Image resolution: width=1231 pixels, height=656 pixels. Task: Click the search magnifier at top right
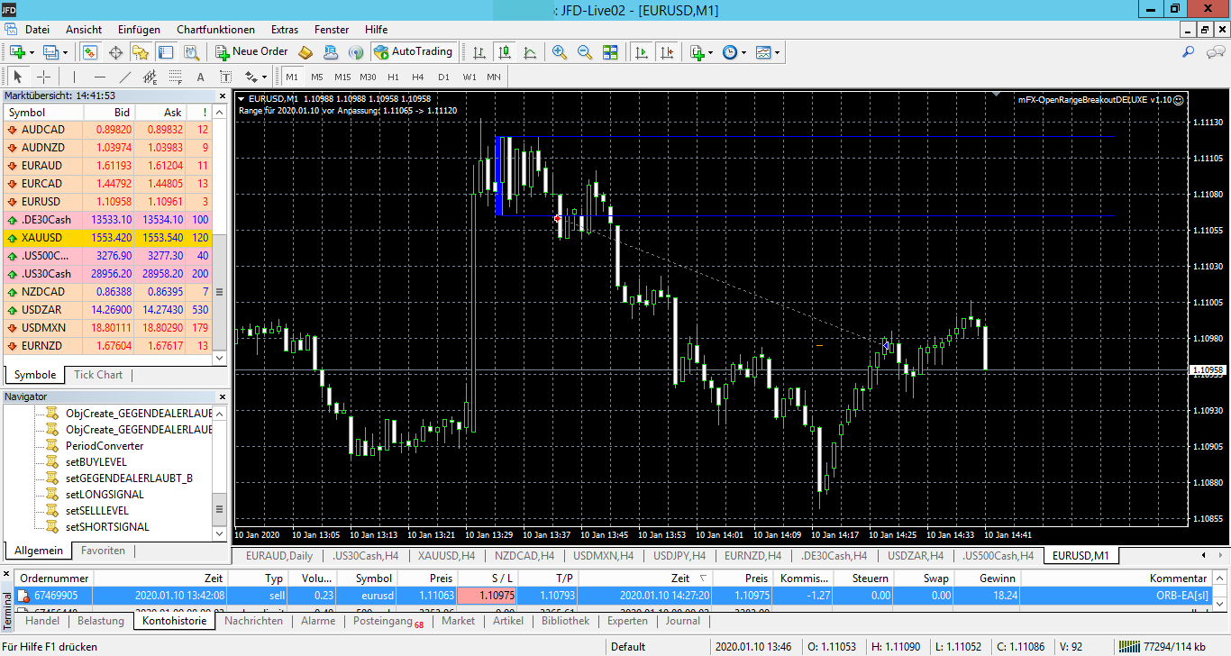point(1189,52)
